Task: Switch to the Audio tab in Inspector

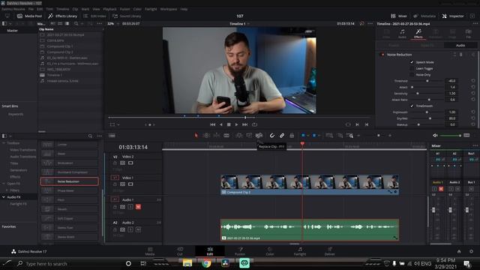Action: coord(402,34)
